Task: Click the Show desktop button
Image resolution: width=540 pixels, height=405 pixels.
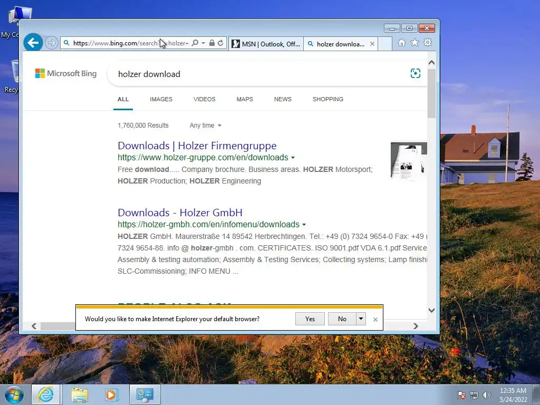Action: coord(536,395)
